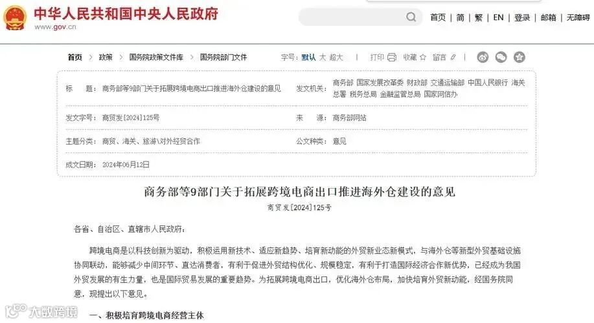
Task: Click the pencil icon next to 留言
Action: [x=453, y=57]
